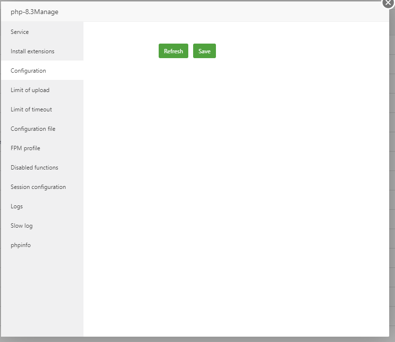Open Limit of timeout settings

click(x=42, y=109)
